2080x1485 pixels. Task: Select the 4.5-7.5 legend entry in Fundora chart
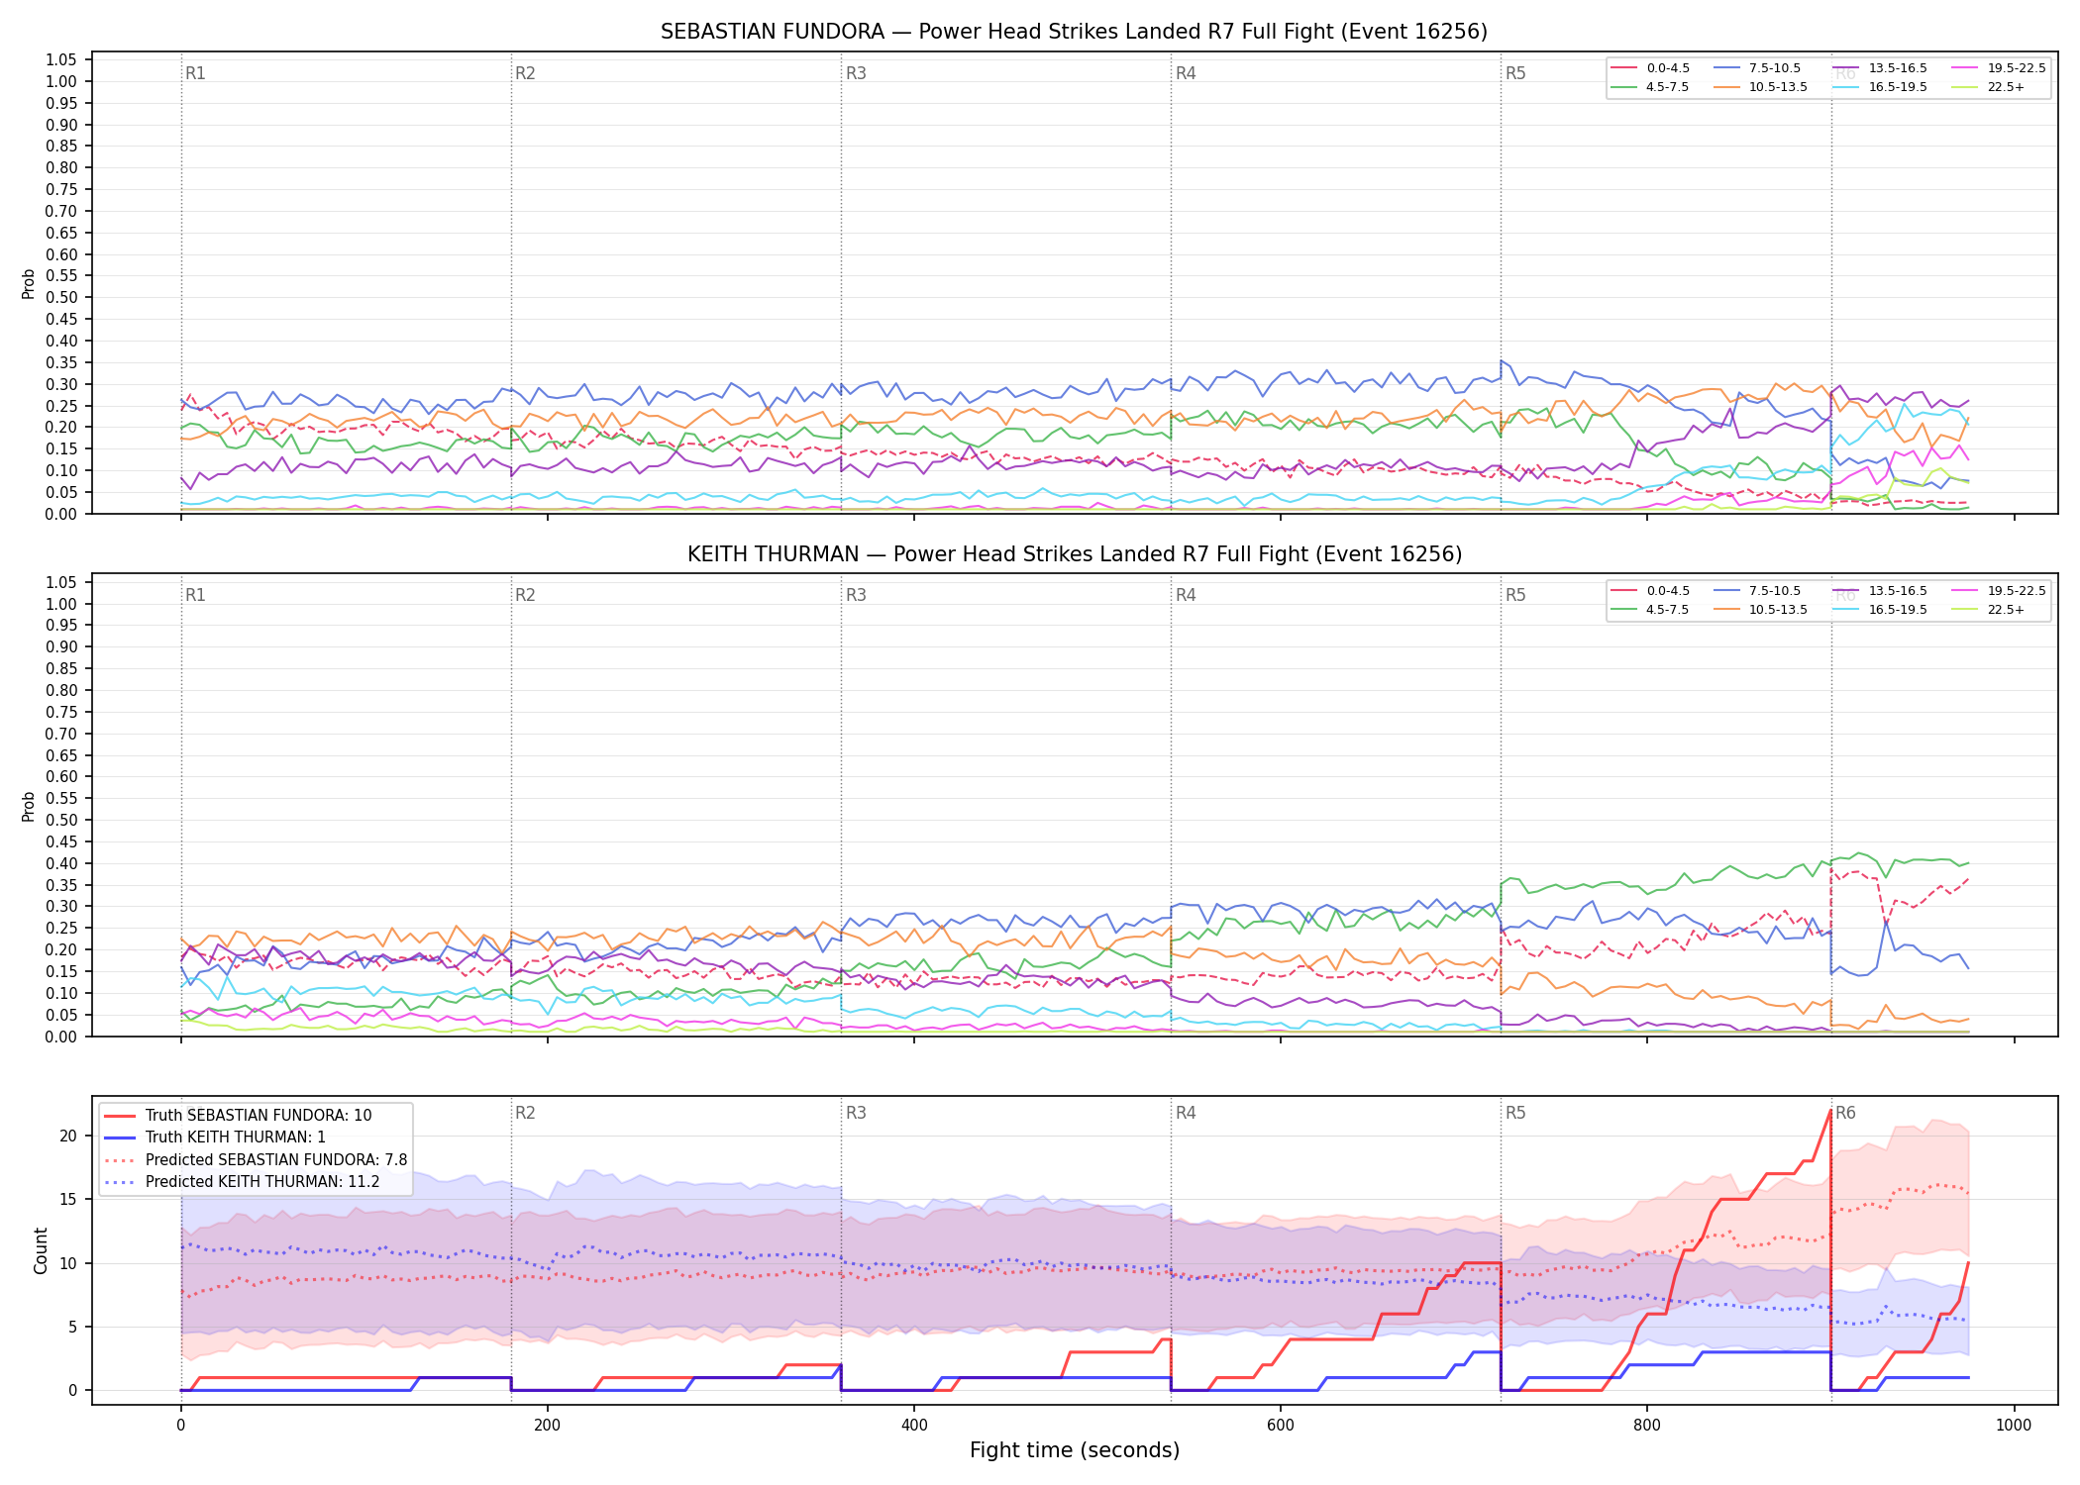tap(1650, 87)
